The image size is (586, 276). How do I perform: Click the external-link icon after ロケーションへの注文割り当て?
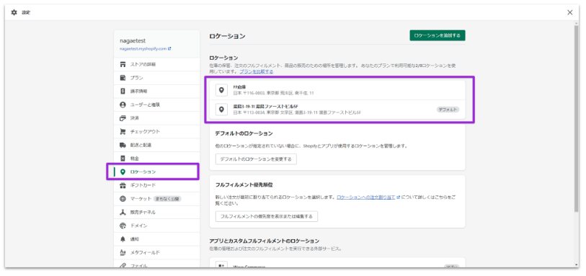(x=399, y=197)
